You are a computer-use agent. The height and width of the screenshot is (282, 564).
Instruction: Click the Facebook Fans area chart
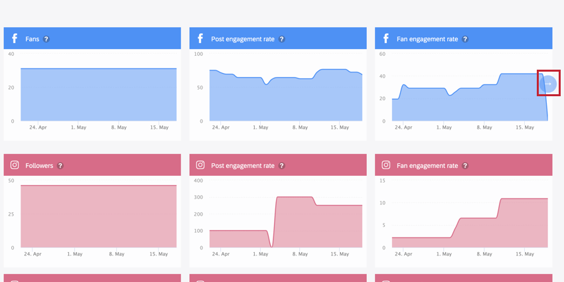(x=99, y=95)
